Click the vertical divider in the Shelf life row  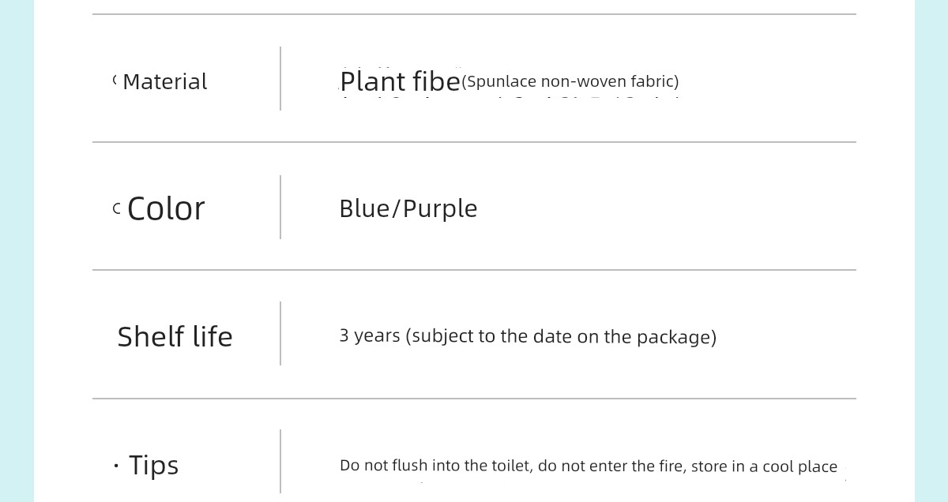coord(280,334)
